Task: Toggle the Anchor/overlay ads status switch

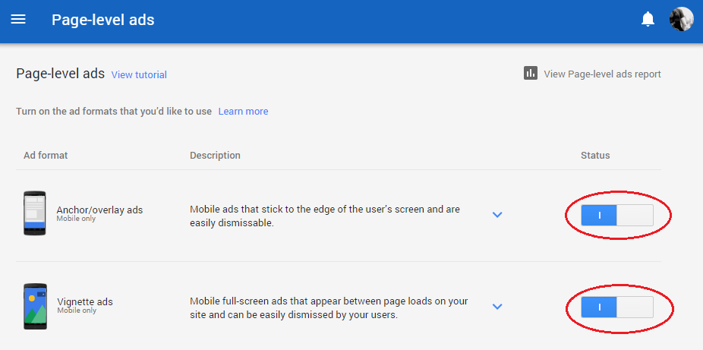Action: click(x=617, y=216)
